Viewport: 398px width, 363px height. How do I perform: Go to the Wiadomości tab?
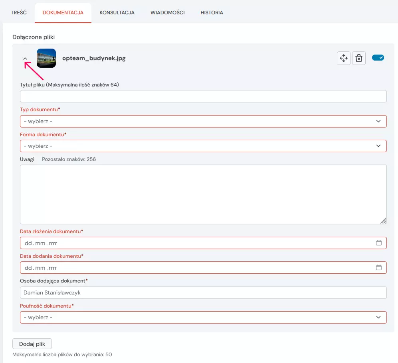[x=167, y=13]
